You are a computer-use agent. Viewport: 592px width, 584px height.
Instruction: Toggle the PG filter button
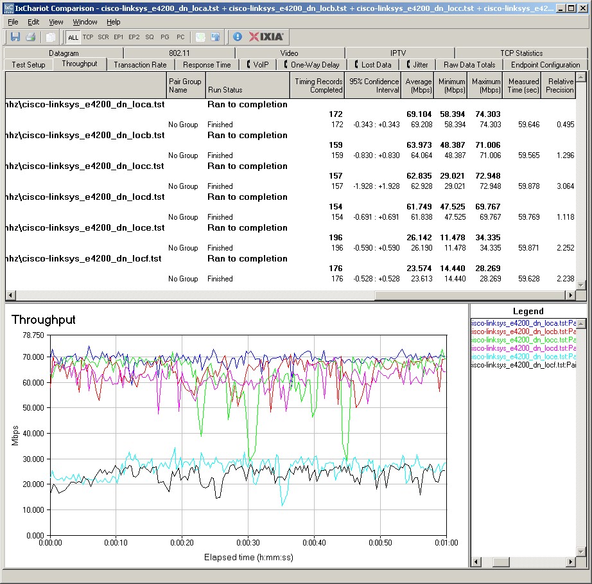coord(165,37)
